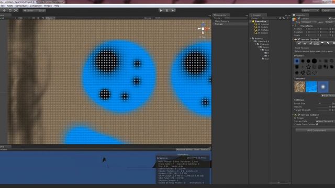Choose the star outline brush
Viewport: 335px width, 188px height.
point(308,67)
